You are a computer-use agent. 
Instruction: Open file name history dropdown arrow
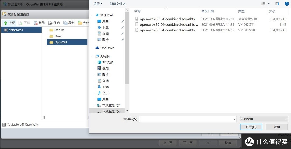[x=235, y=119]
